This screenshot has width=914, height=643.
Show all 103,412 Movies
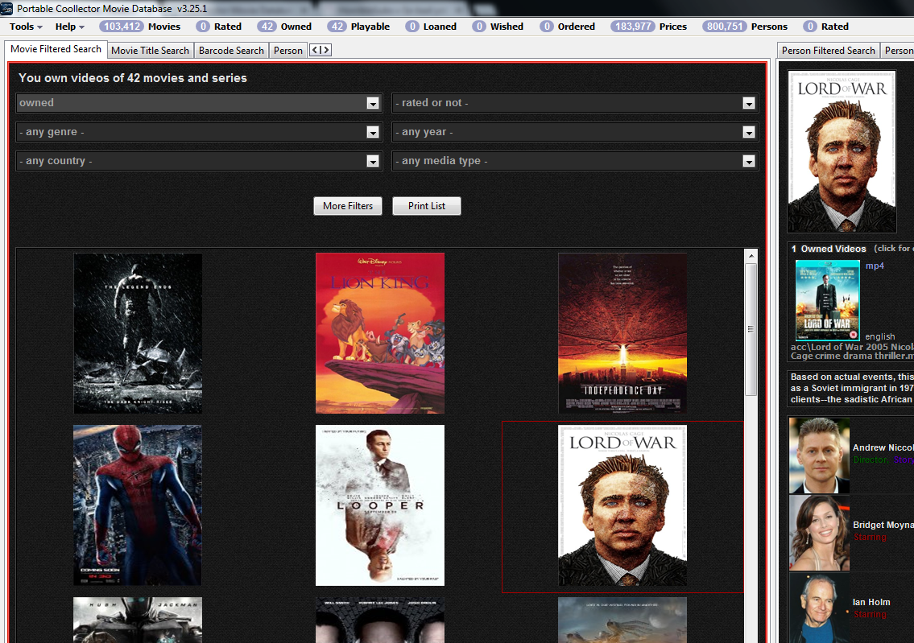pos(140,27)
